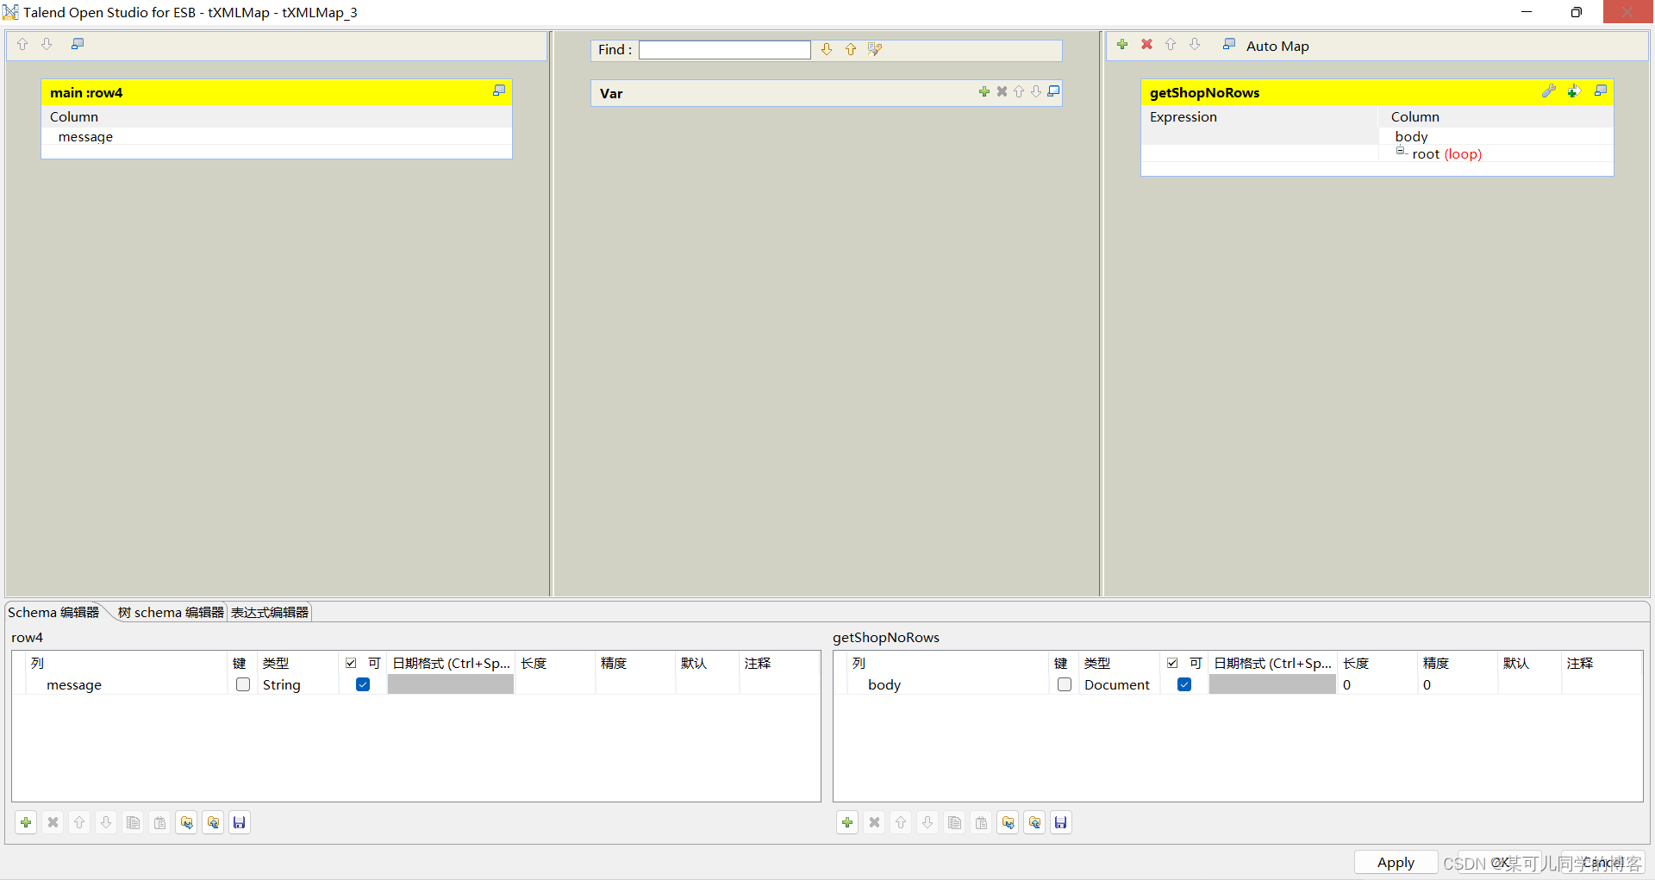Click the Cancel button
The height and width of the screenshot is (880, 1655).
tap(1603, 862)
